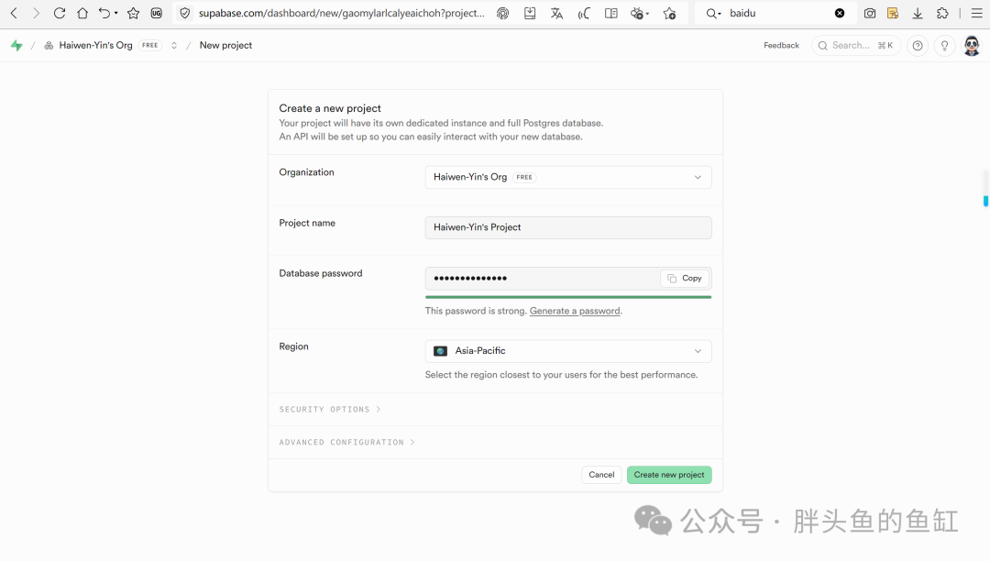Click the browser address bar URL
Viewport: 990px width, 561px height.
[342, 13]
